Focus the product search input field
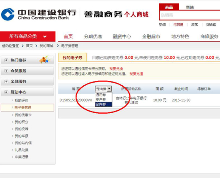The height and width of the screenshot is (178, 220). [190, 15]
